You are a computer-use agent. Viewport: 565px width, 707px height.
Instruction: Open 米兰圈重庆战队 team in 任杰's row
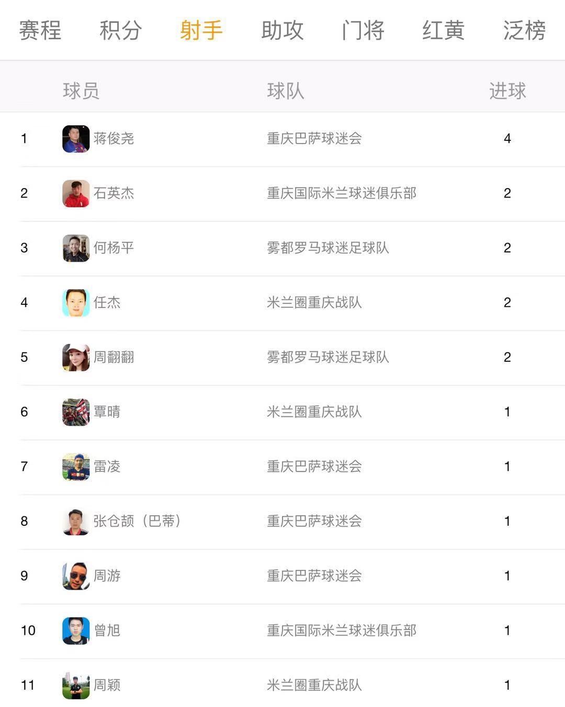[x=314, y=302]
